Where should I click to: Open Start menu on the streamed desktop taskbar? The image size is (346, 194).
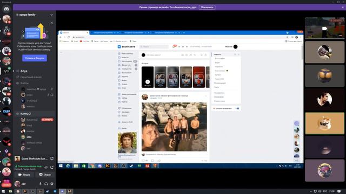61,166
